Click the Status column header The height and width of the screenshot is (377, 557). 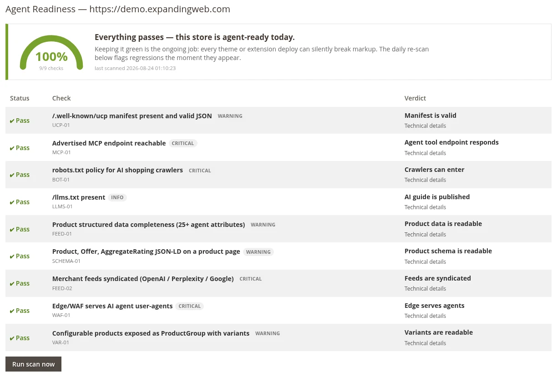tap(20, 98)
